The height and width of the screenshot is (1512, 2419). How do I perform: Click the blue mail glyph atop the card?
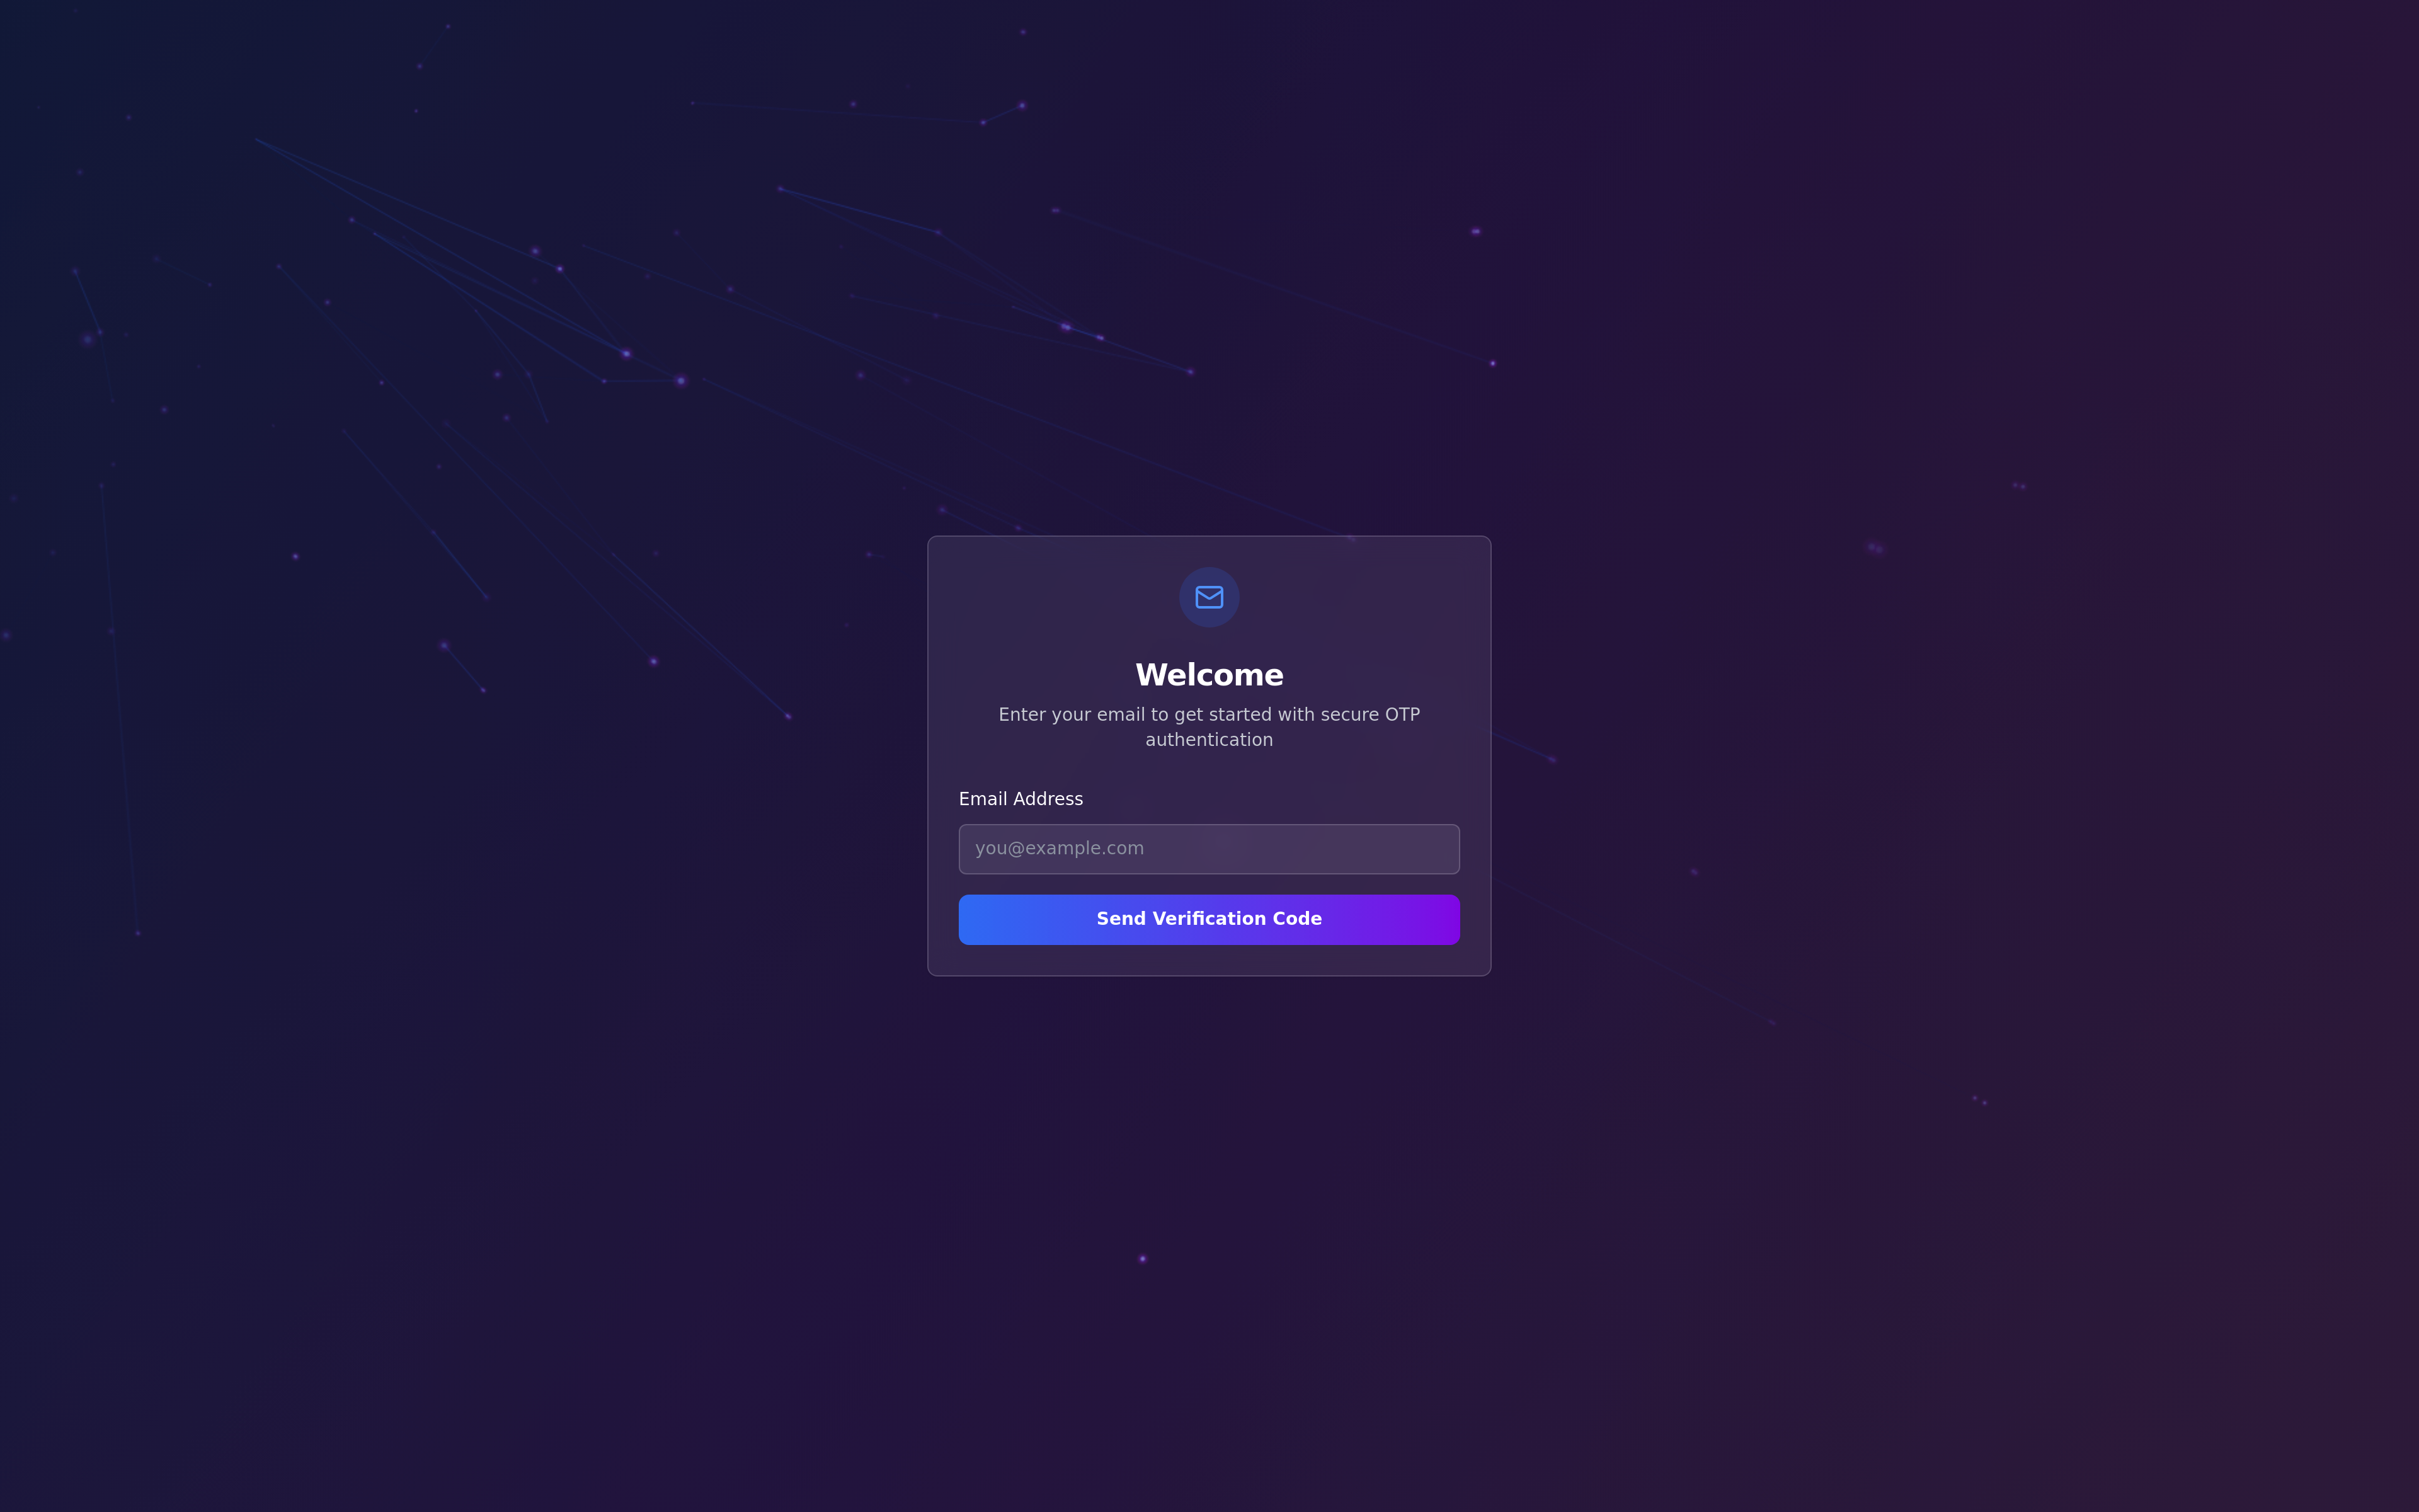1208,597
